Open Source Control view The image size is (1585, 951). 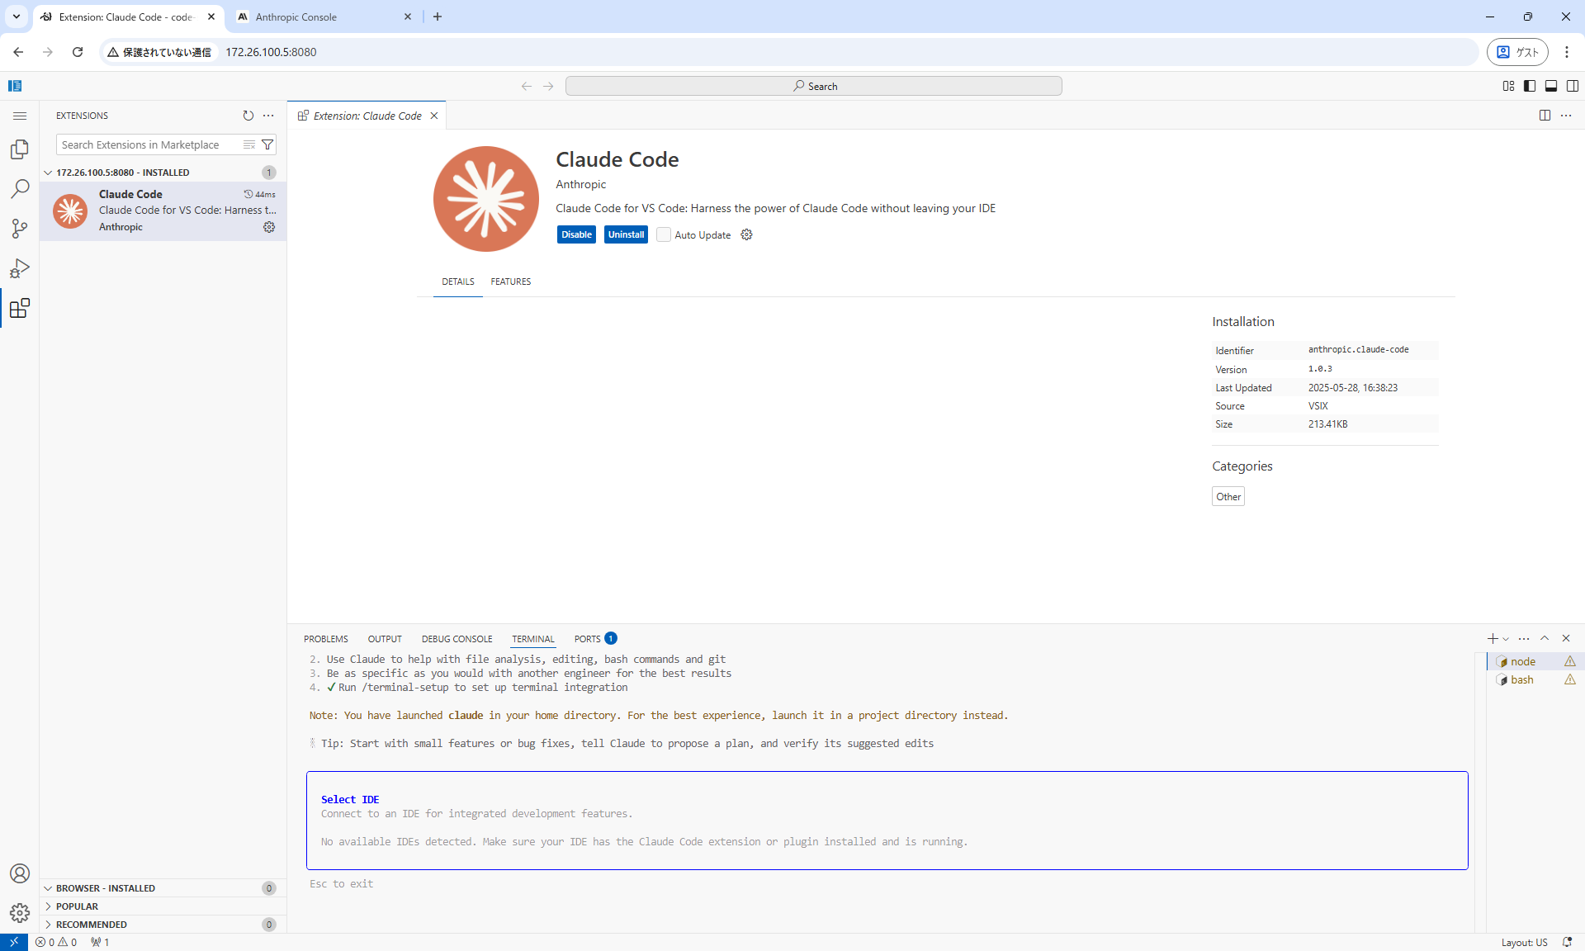20,229
